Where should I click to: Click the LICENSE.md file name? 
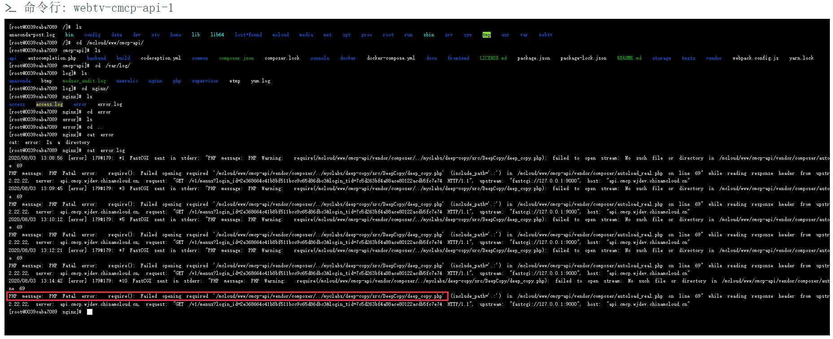tap(493, 58)
